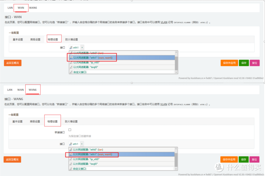This screenshot has height=176, width=265.
Task: Open 高级设置 tab on the WAN page
Action: [x=35, y=40]
